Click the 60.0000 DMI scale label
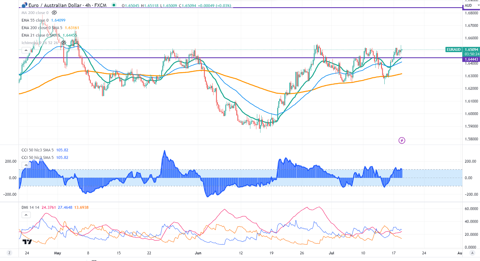Screen dimensions: 480x261 pos(472,209)
